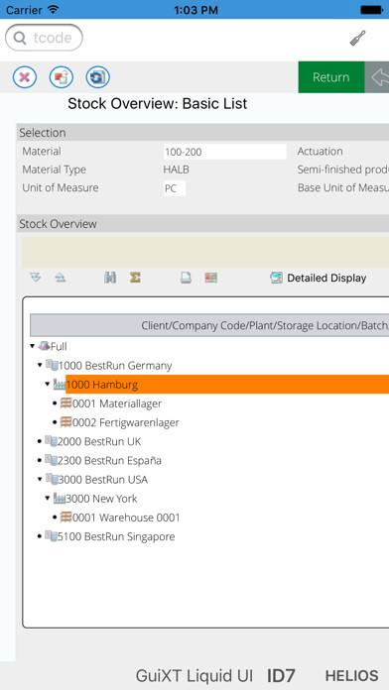The image size is (389, 690).
Task: Edit the Unit of Measure PC field
Action: (175, 188)
